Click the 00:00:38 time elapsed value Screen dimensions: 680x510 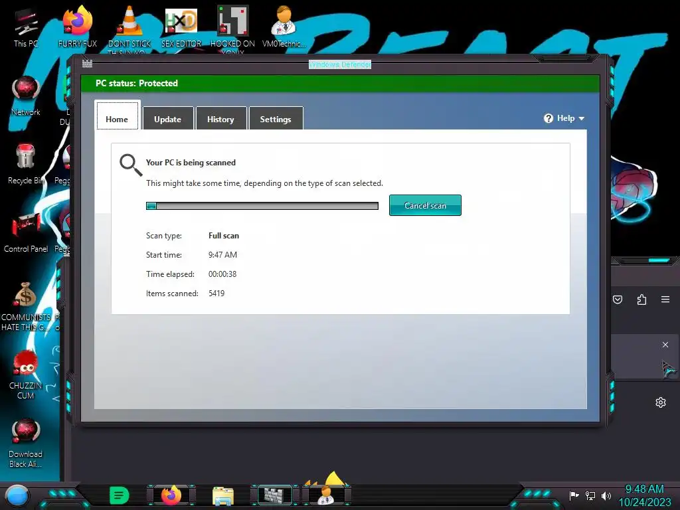click(222, 274)
